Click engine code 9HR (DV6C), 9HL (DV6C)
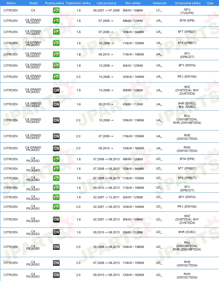 click(187, 105)
